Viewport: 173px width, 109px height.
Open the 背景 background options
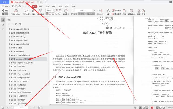(x=109, y=12)
